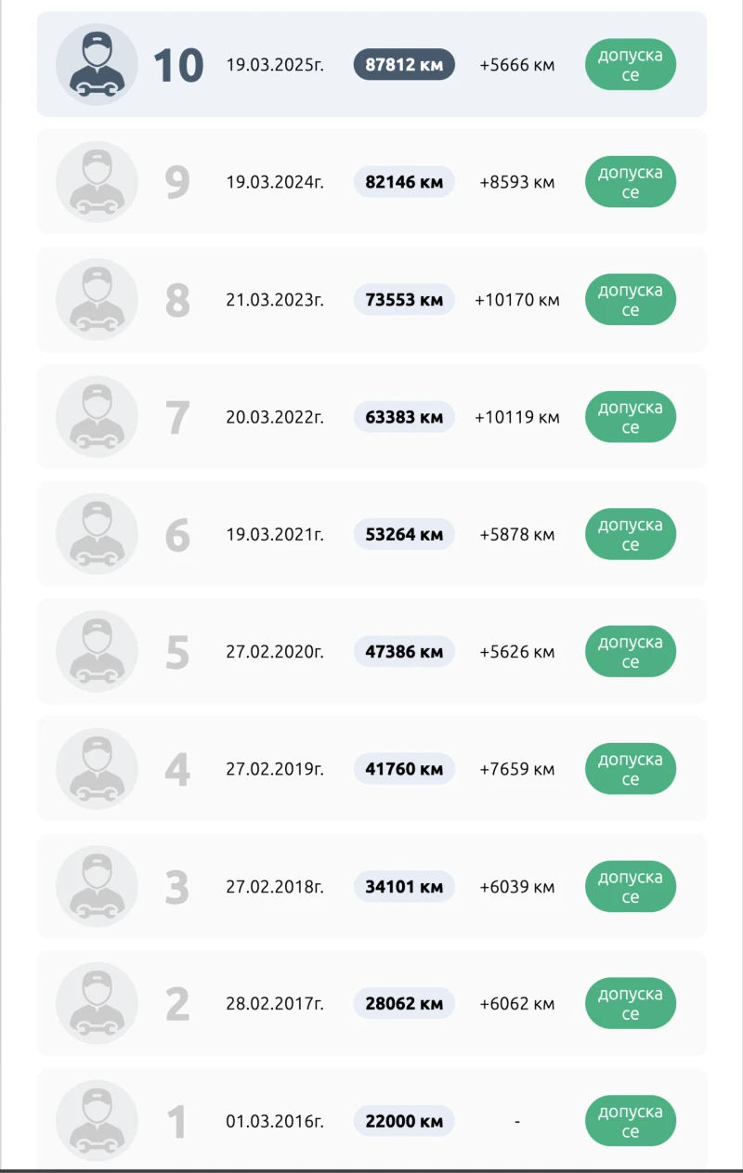Click the mechanic avatar icon for inspection 2
The image size is (743, 1173).
click(97, 1004)
